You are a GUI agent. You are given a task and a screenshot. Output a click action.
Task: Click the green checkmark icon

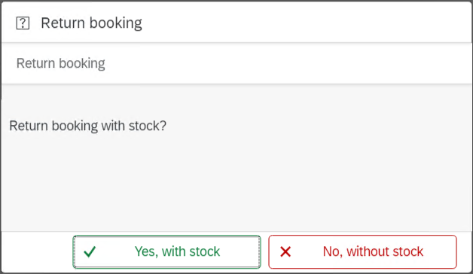click(90, 251)
